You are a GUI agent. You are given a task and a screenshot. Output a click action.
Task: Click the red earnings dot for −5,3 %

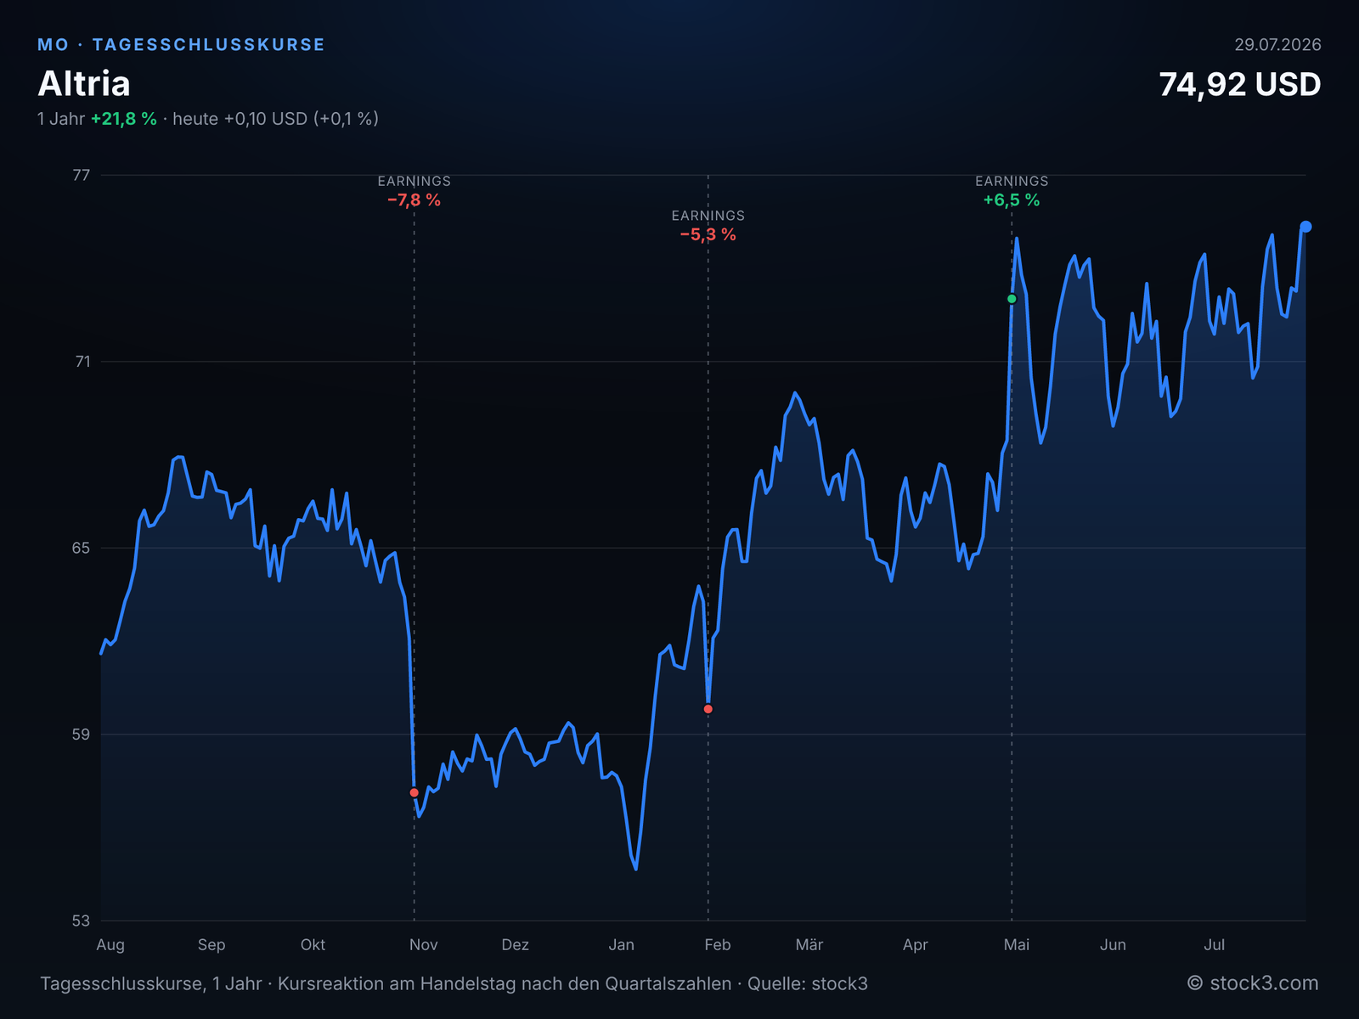coord(708,709)
